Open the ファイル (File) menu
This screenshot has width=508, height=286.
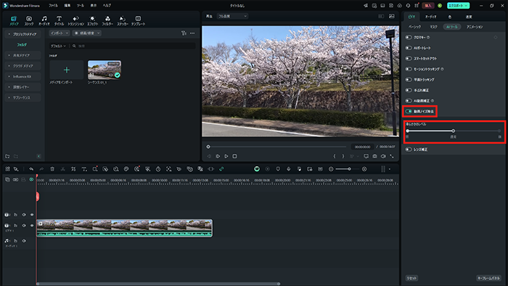tap(53, 6)
